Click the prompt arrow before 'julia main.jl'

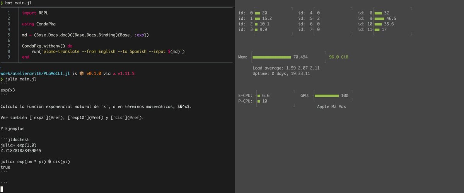[2, 79]
